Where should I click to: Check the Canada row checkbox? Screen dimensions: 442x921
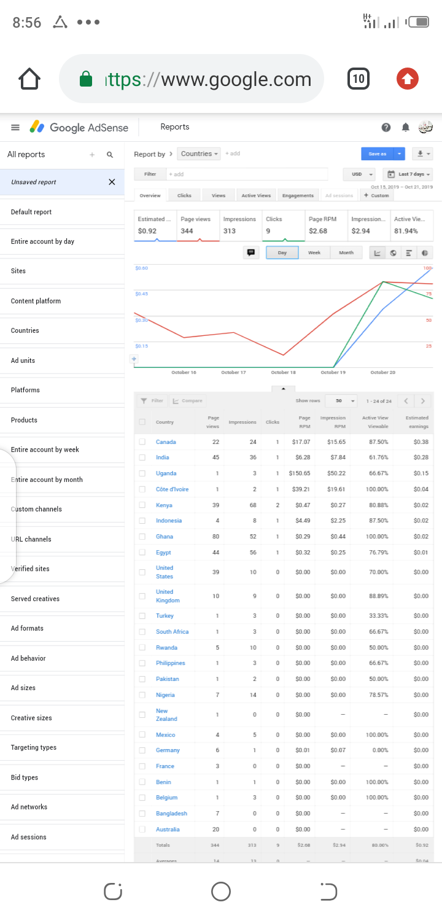point(142,442)
